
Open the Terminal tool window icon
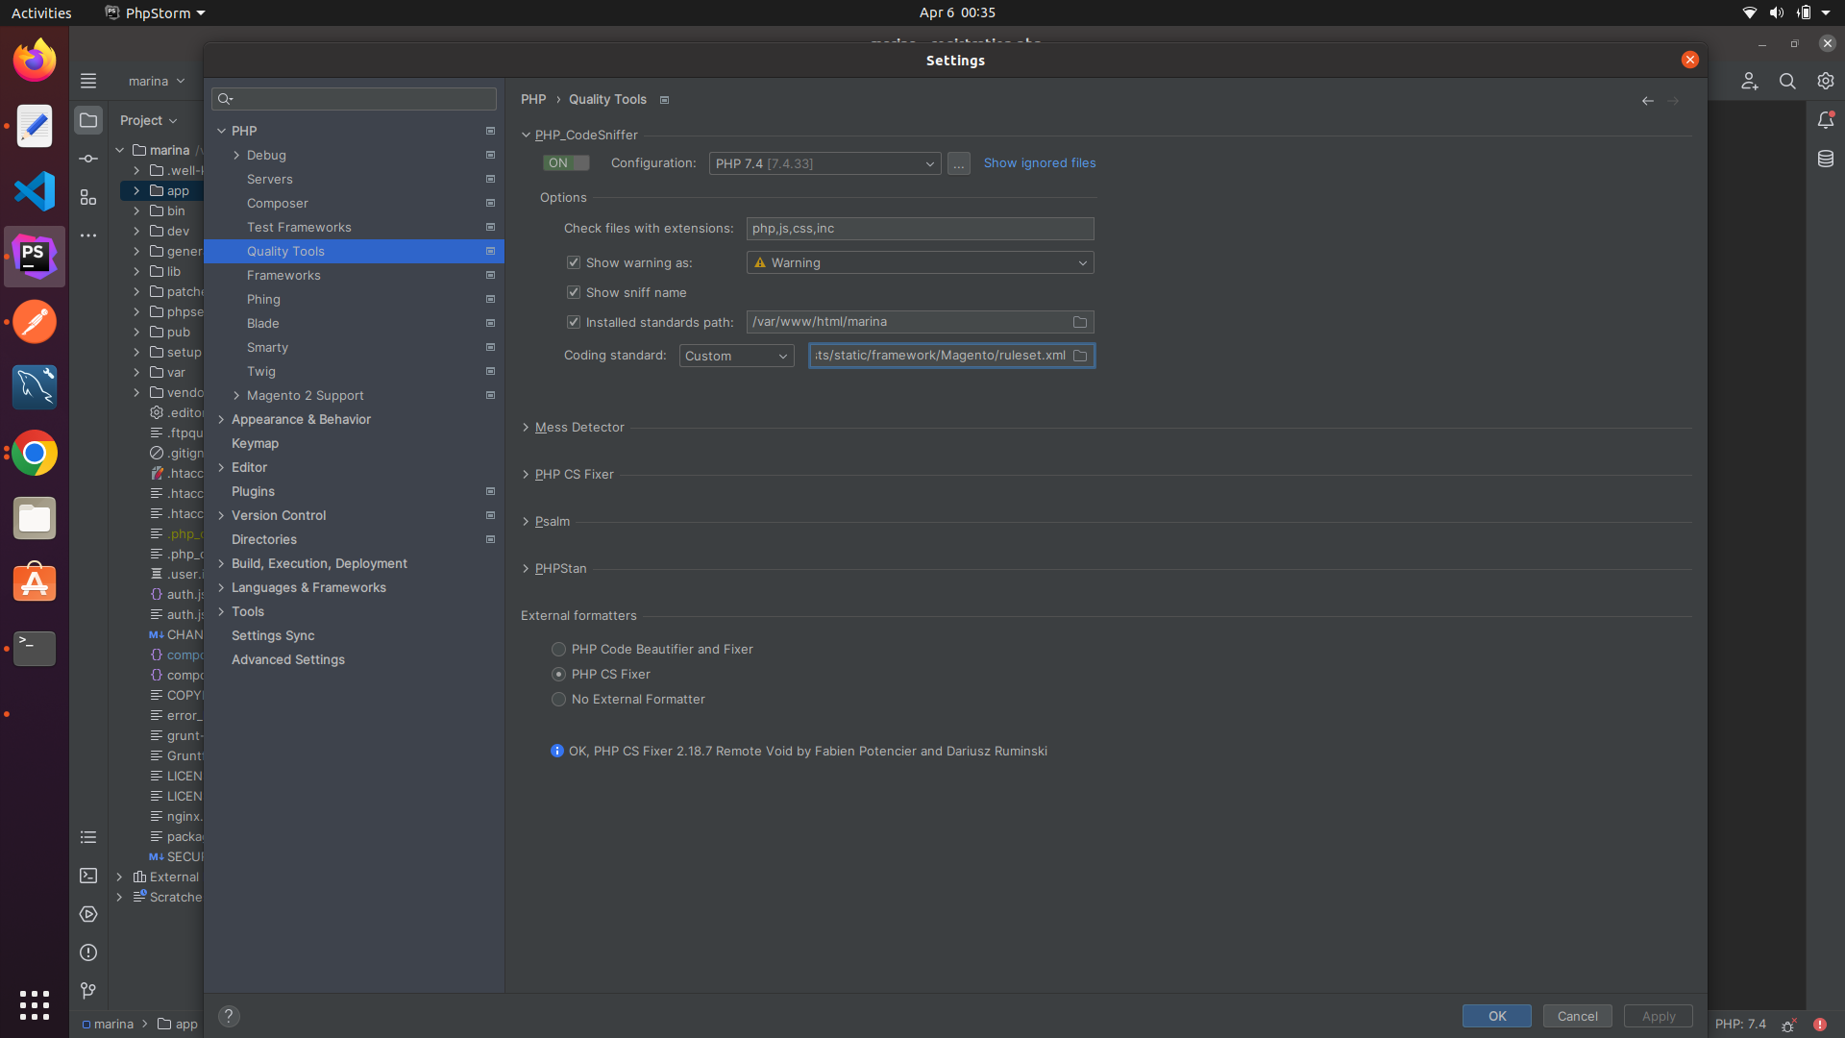coord(88,876)
